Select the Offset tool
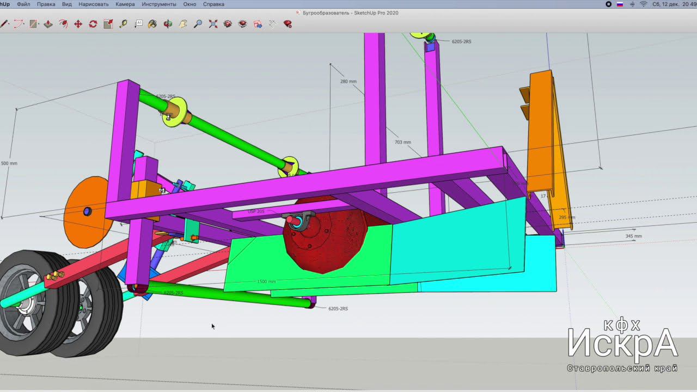The width and height of the screenshot is (697, 392). point(63,24)
